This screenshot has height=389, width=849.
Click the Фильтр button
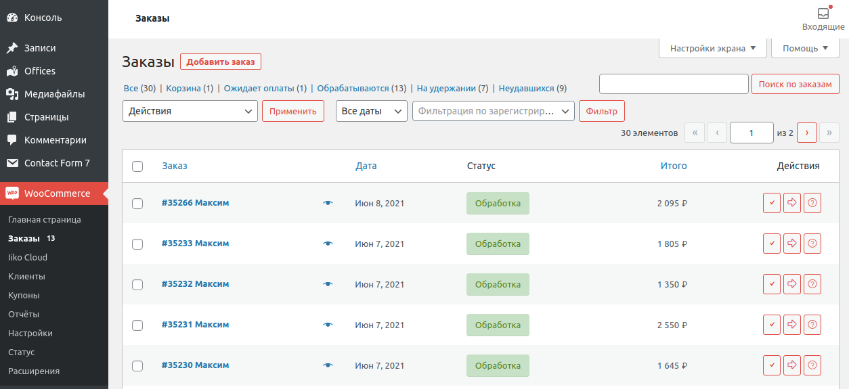(x=602, y=111)
